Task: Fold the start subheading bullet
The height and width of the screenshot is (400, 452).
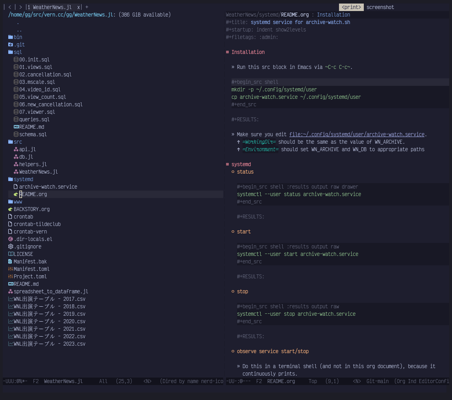Action: point(233,232)
